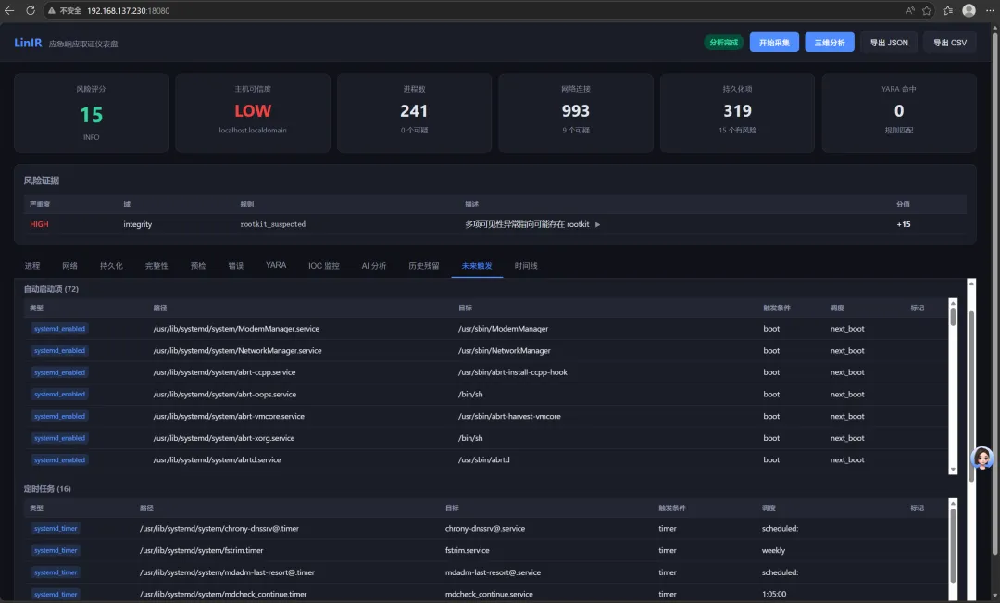This screenshot has height=603, width=1000.
Task: Click the HIGH severity label in risk evidence
Action: coord(39,224)
